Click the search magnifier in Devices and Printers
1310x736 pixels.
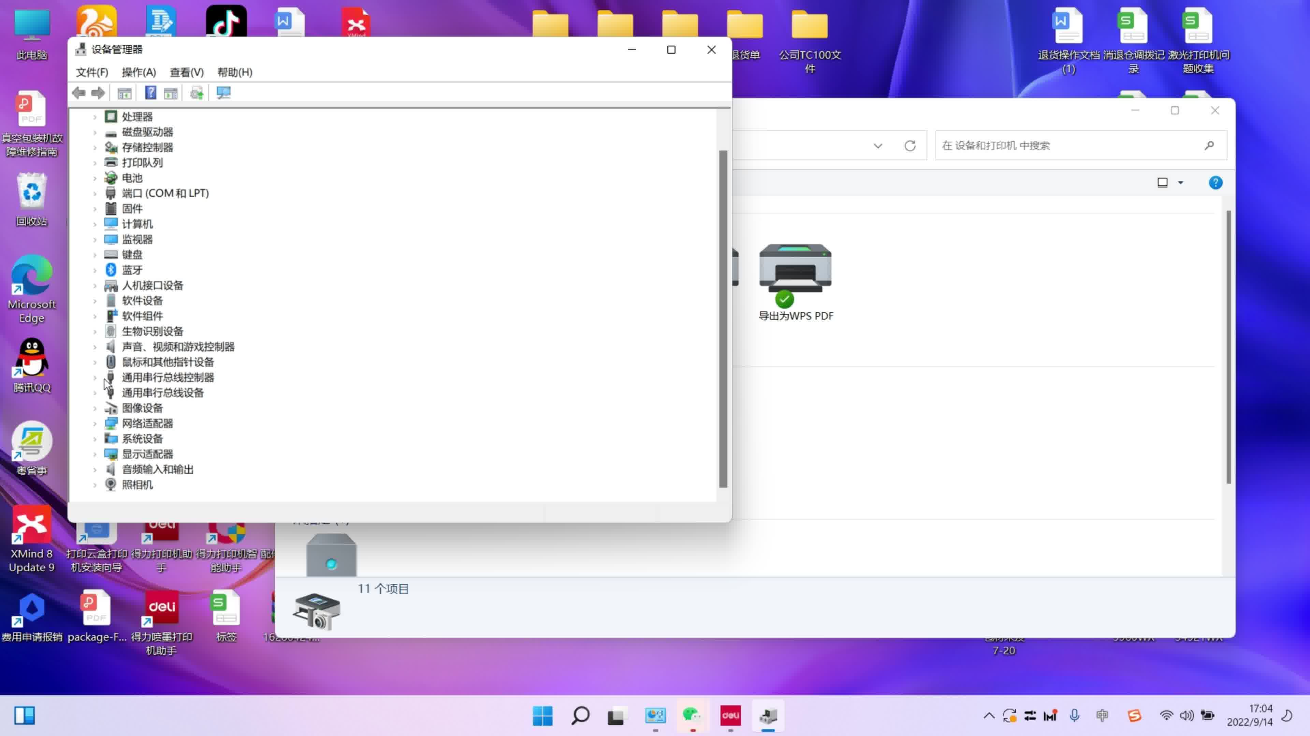pos(1209,146)
